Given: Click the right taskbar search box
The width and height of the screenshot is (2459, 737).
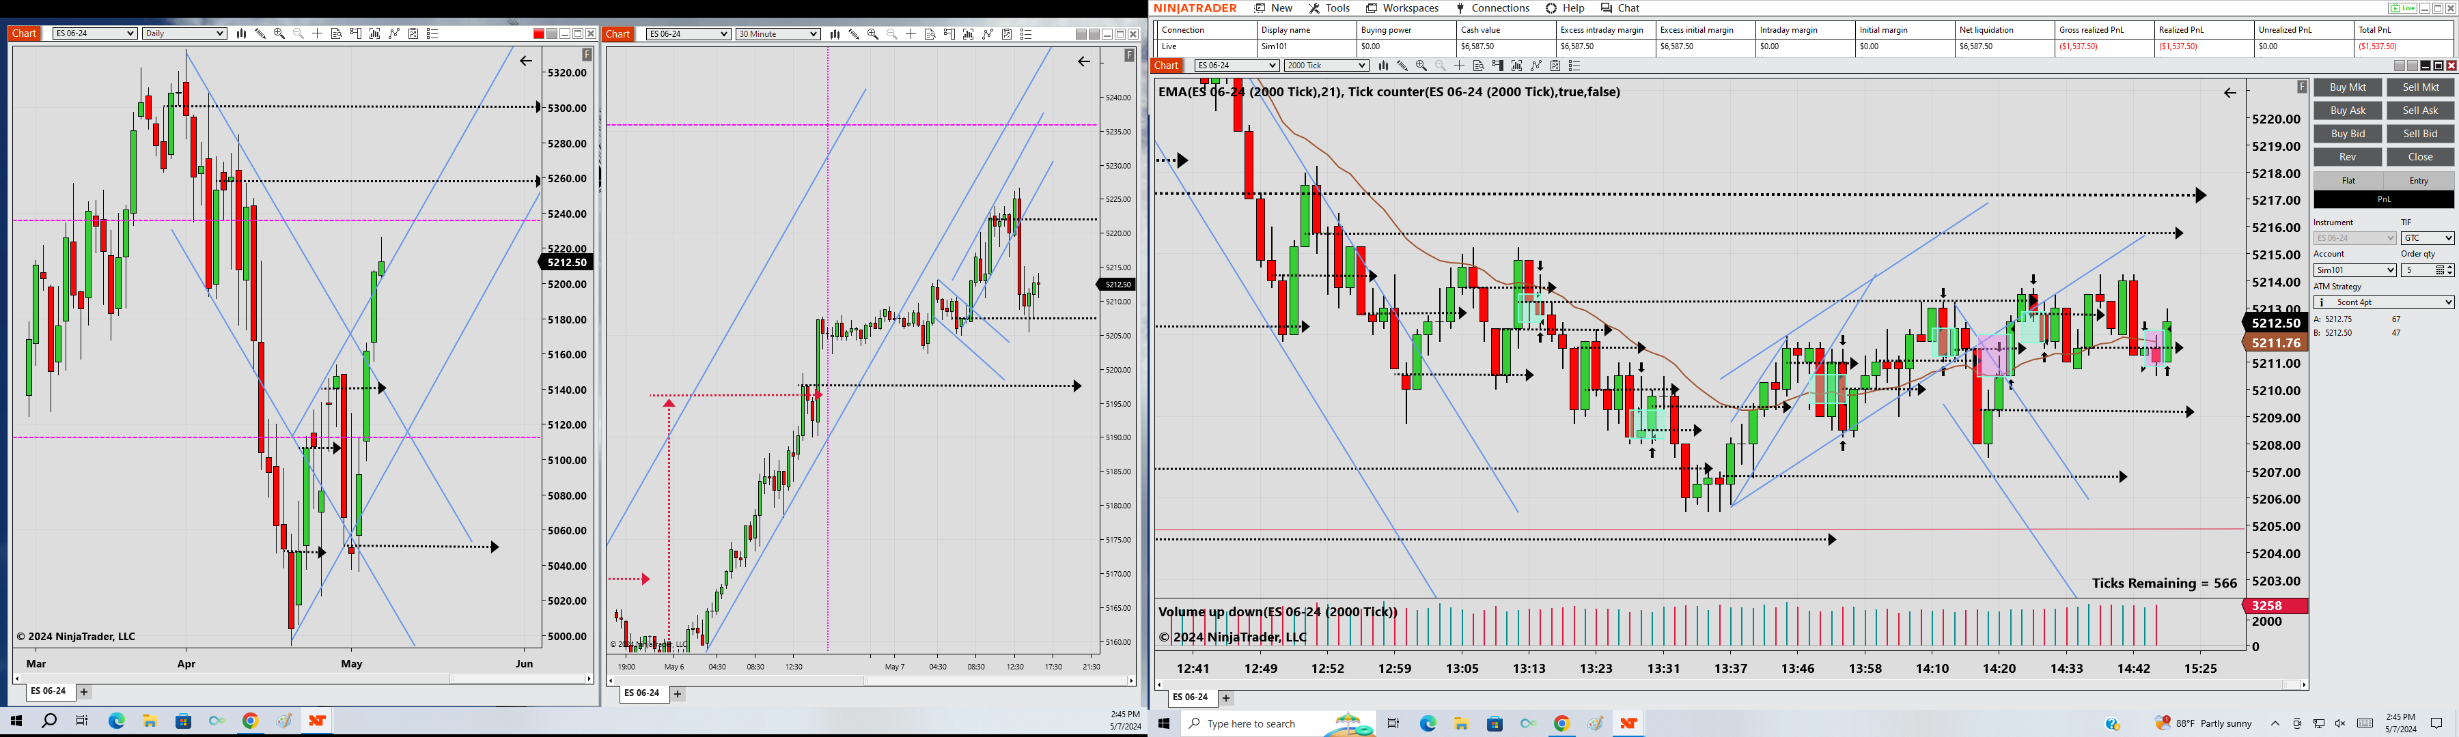Looking at the screenshot, I should [x=1279, y=723].
